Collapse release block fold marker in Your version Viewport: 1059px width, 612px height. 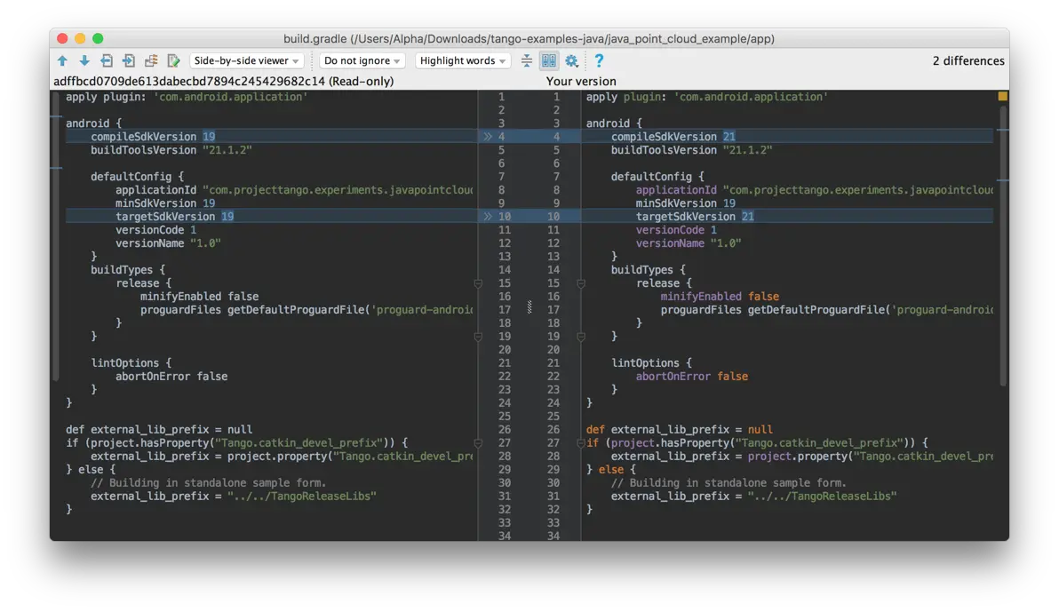(x=581, y=283)
